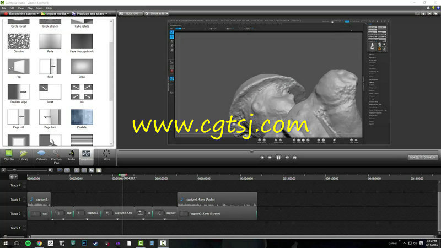
Task: Click the preview playback scrubber bar
Action: tap(278, 151)
